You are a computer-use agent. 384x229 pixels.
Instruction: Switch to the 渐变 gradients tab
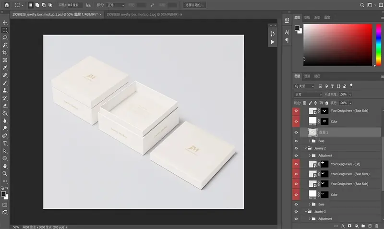(x=317, y=17)
